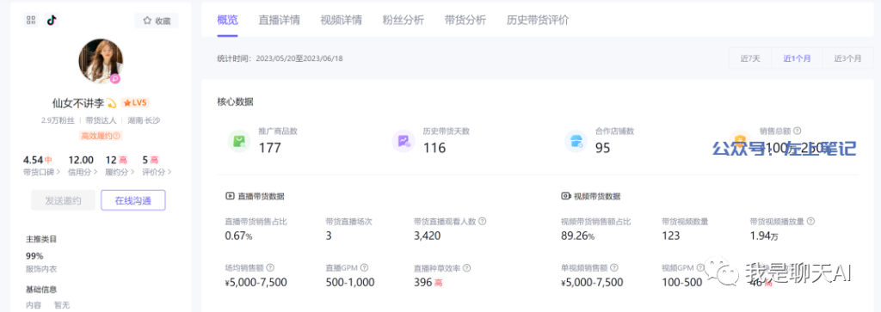
Task: Click the 单视频销售额 help icon
Action: click(614, 267)
